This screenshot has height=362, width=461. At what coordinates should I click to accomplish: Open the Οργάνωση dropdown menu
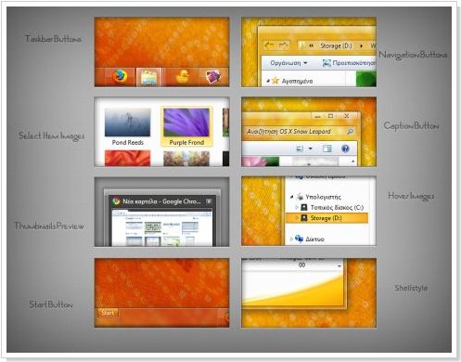point(288,63)
